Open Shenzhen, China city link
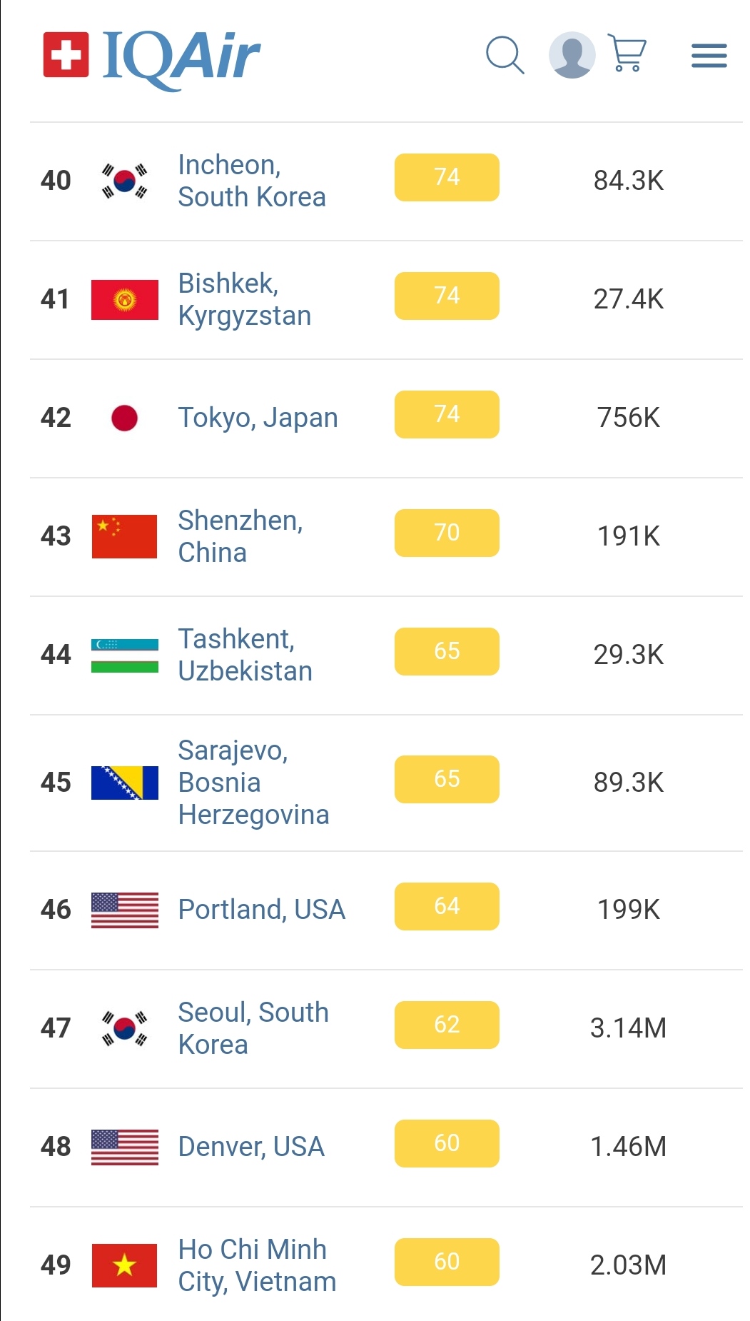The height and width of the screenshot is (1321, 750). (x=240, y=536)
